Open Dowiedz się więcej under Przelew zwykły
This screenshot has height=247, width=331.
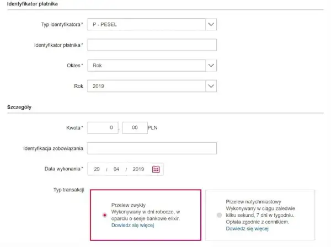pyautogui.click(x=133, y=225)
